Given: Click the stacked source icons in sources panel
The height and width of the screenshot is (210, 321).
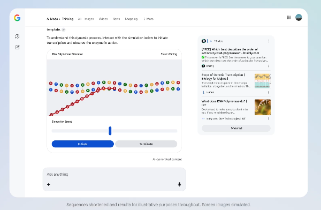Looking at the screenshot, I should coord(207,41).
